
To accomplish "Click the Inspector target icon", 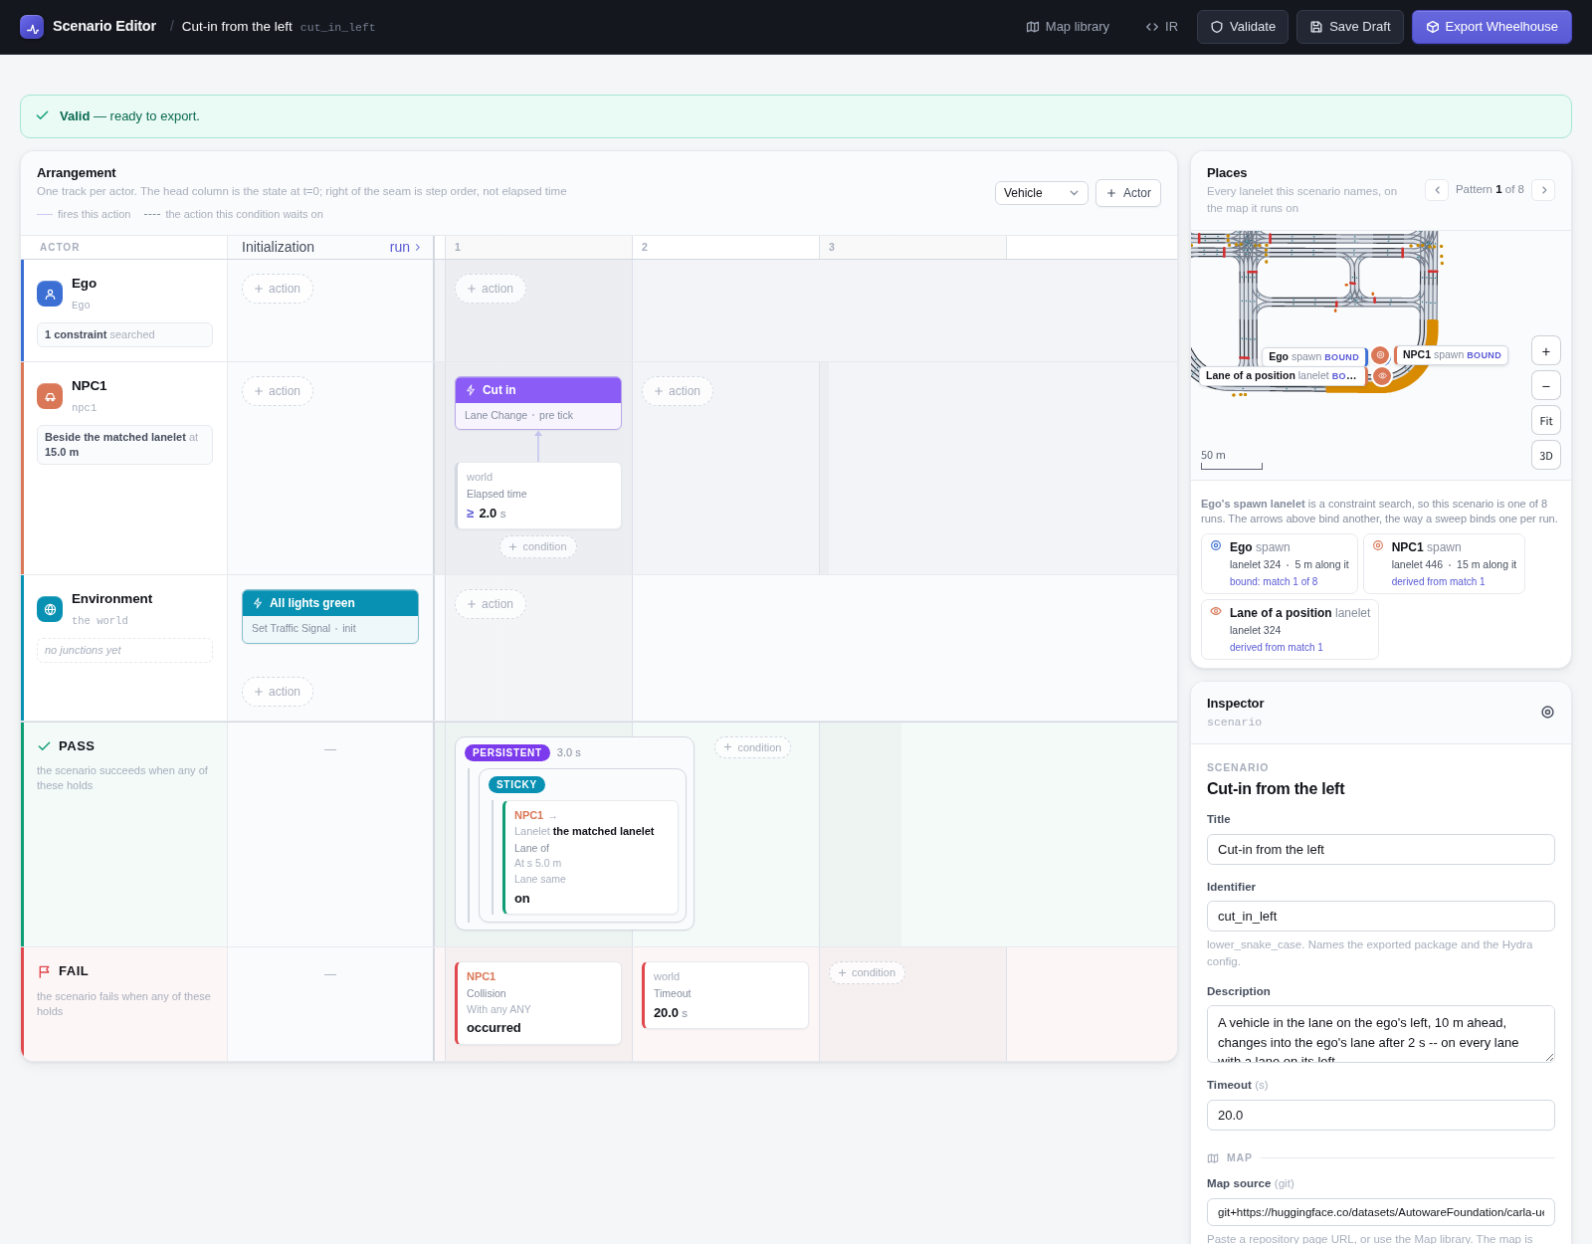I will click(x=1547, y=713).
